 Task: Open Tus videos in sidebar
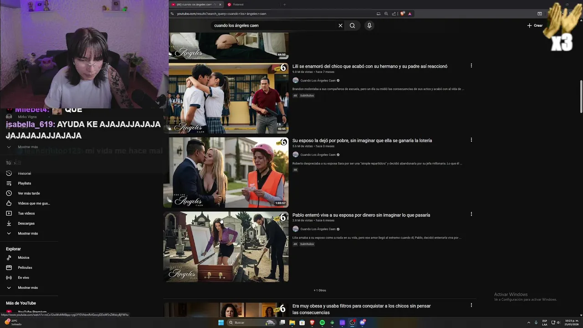(x=26, y=214)
